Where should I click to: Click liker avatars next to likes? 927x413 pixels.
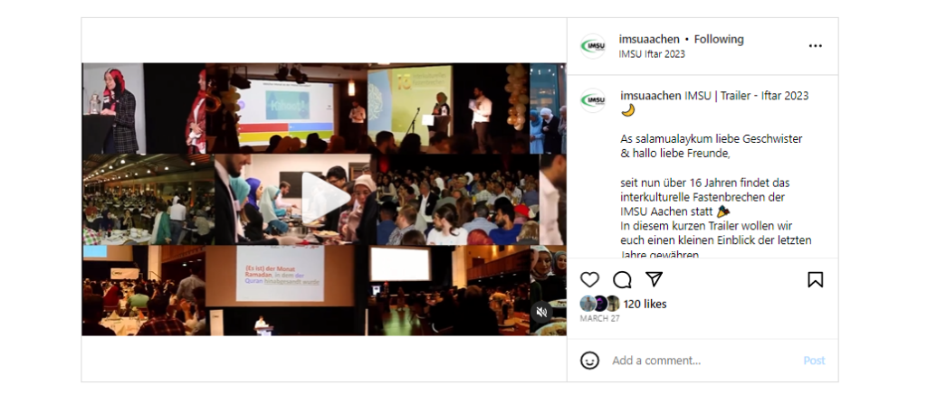(x=599, y=304)
